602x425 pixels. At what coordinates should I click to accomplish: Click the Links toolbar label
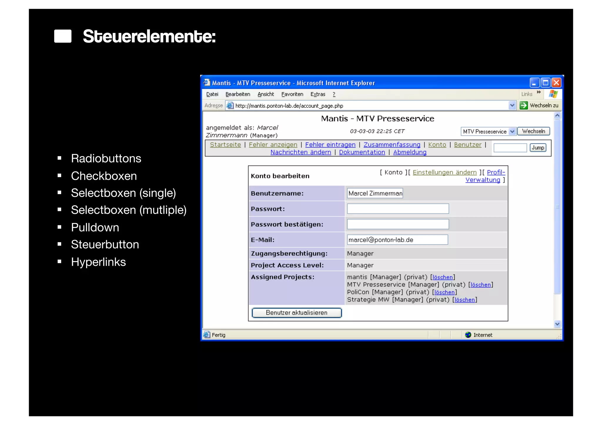(x=527, y=94)
